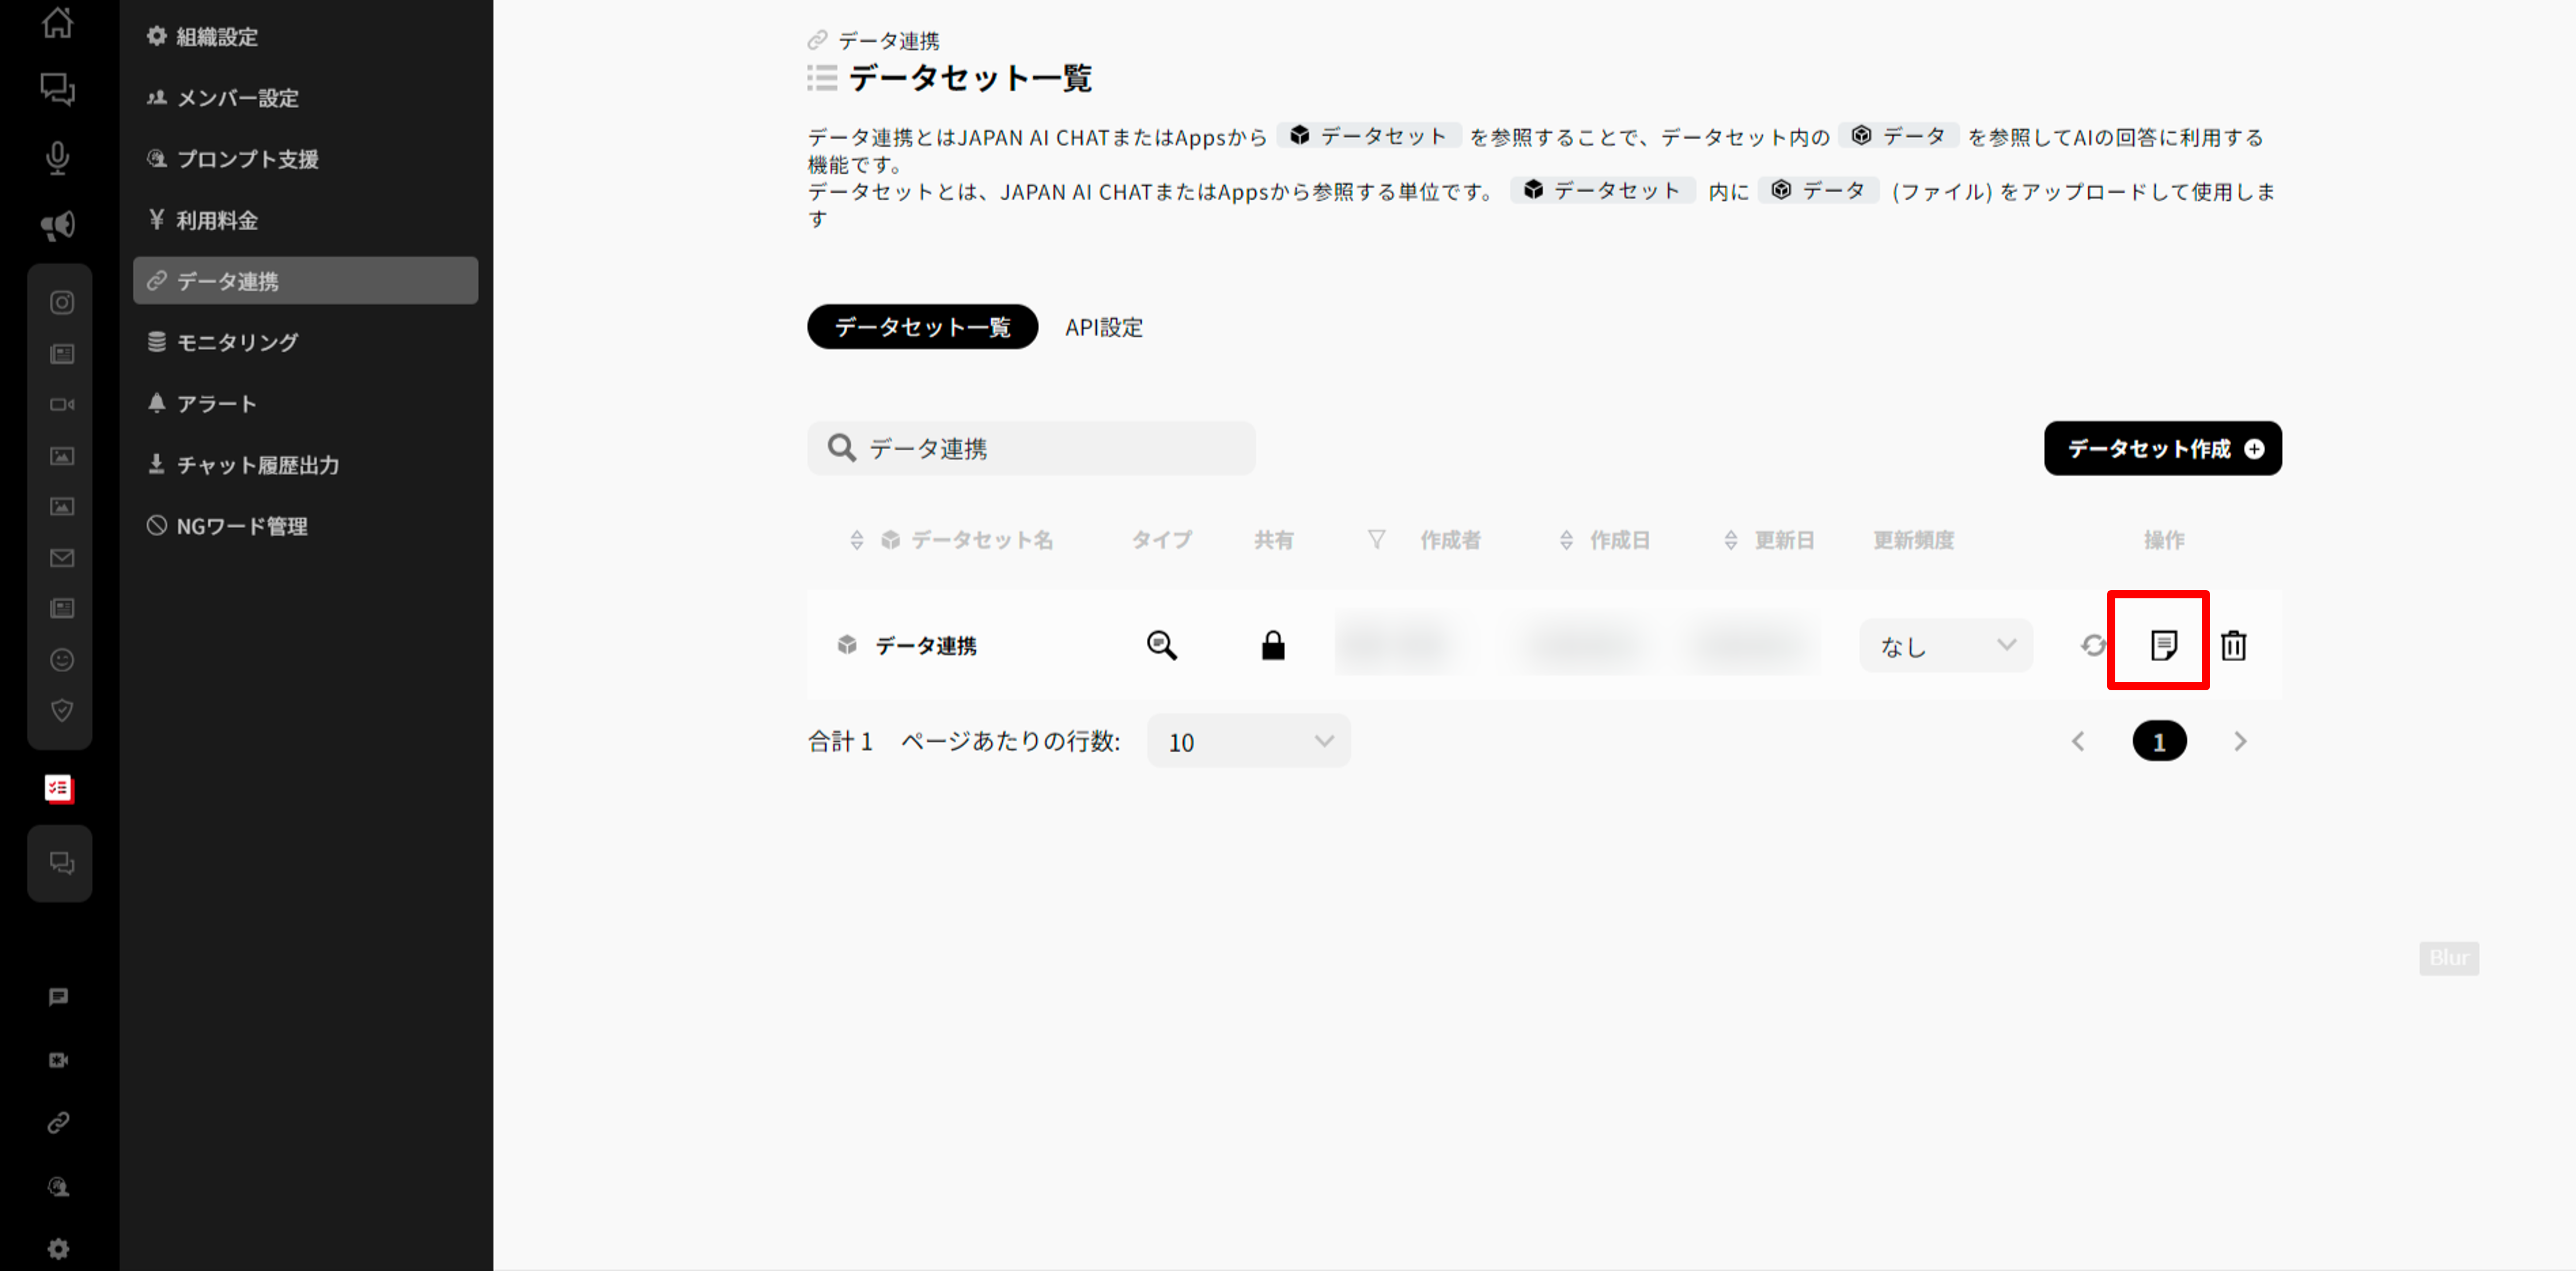The height and width of the screenshot is (1271, 2576).
Task: Open the 更新頻度 dropdown showing なし
Action: coord(1945,645)
